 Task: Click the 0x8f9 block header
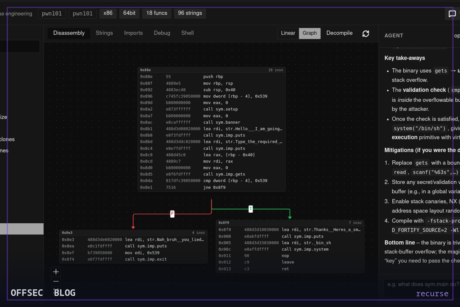pyautogui.click(x=290, y=223)
